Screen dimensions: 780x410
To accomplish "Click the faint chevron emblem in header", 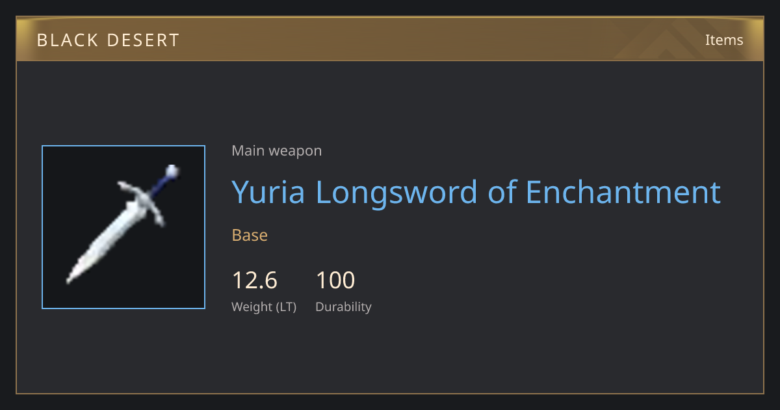I will point(671,40).
